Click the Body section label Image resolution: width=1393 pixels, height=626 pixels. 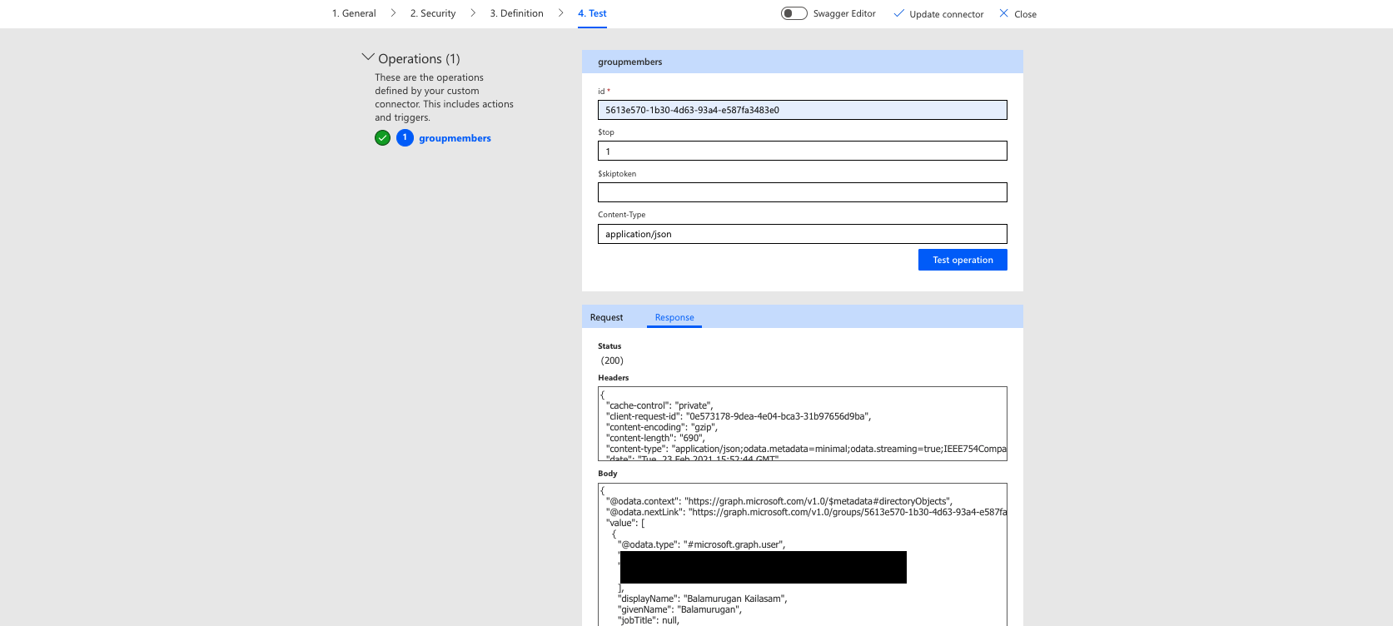(608, 474)
